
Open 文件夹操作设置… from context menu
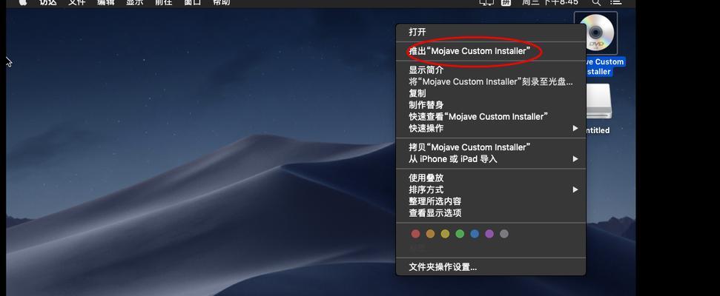(x=491, y=267)
